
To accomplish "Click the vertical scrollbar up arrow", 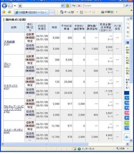I will [131, 18].
